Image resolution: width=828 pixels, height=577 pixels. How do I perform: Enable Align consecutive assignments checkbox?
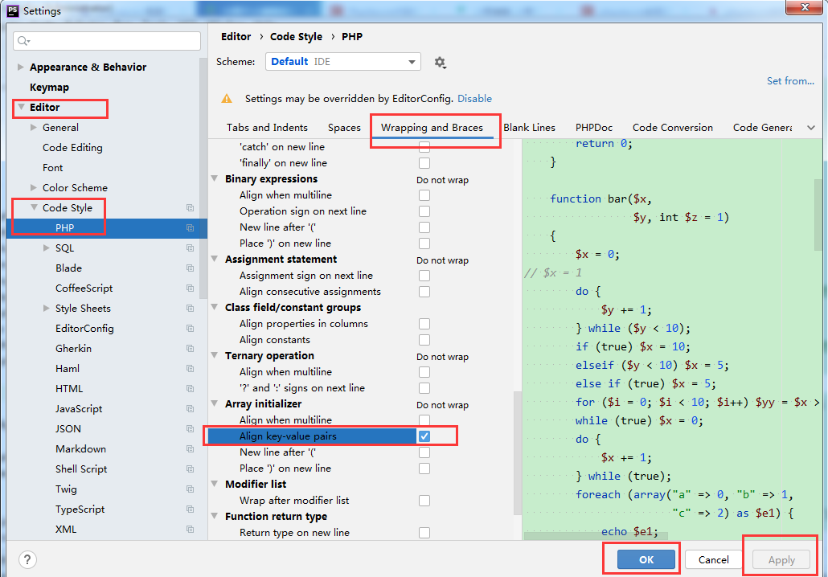click(x=424, y=292)
